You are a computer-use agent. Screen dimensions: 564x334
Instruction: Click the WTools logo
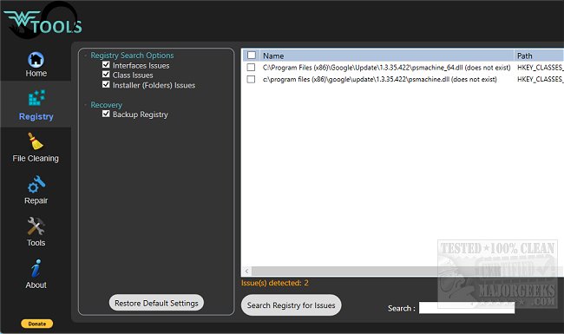tap(43, 22)
